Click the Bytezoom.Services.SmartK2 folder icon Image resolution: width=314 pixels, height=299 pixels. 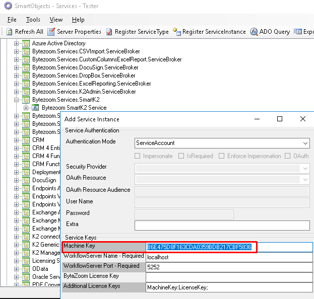click(26, 100)
